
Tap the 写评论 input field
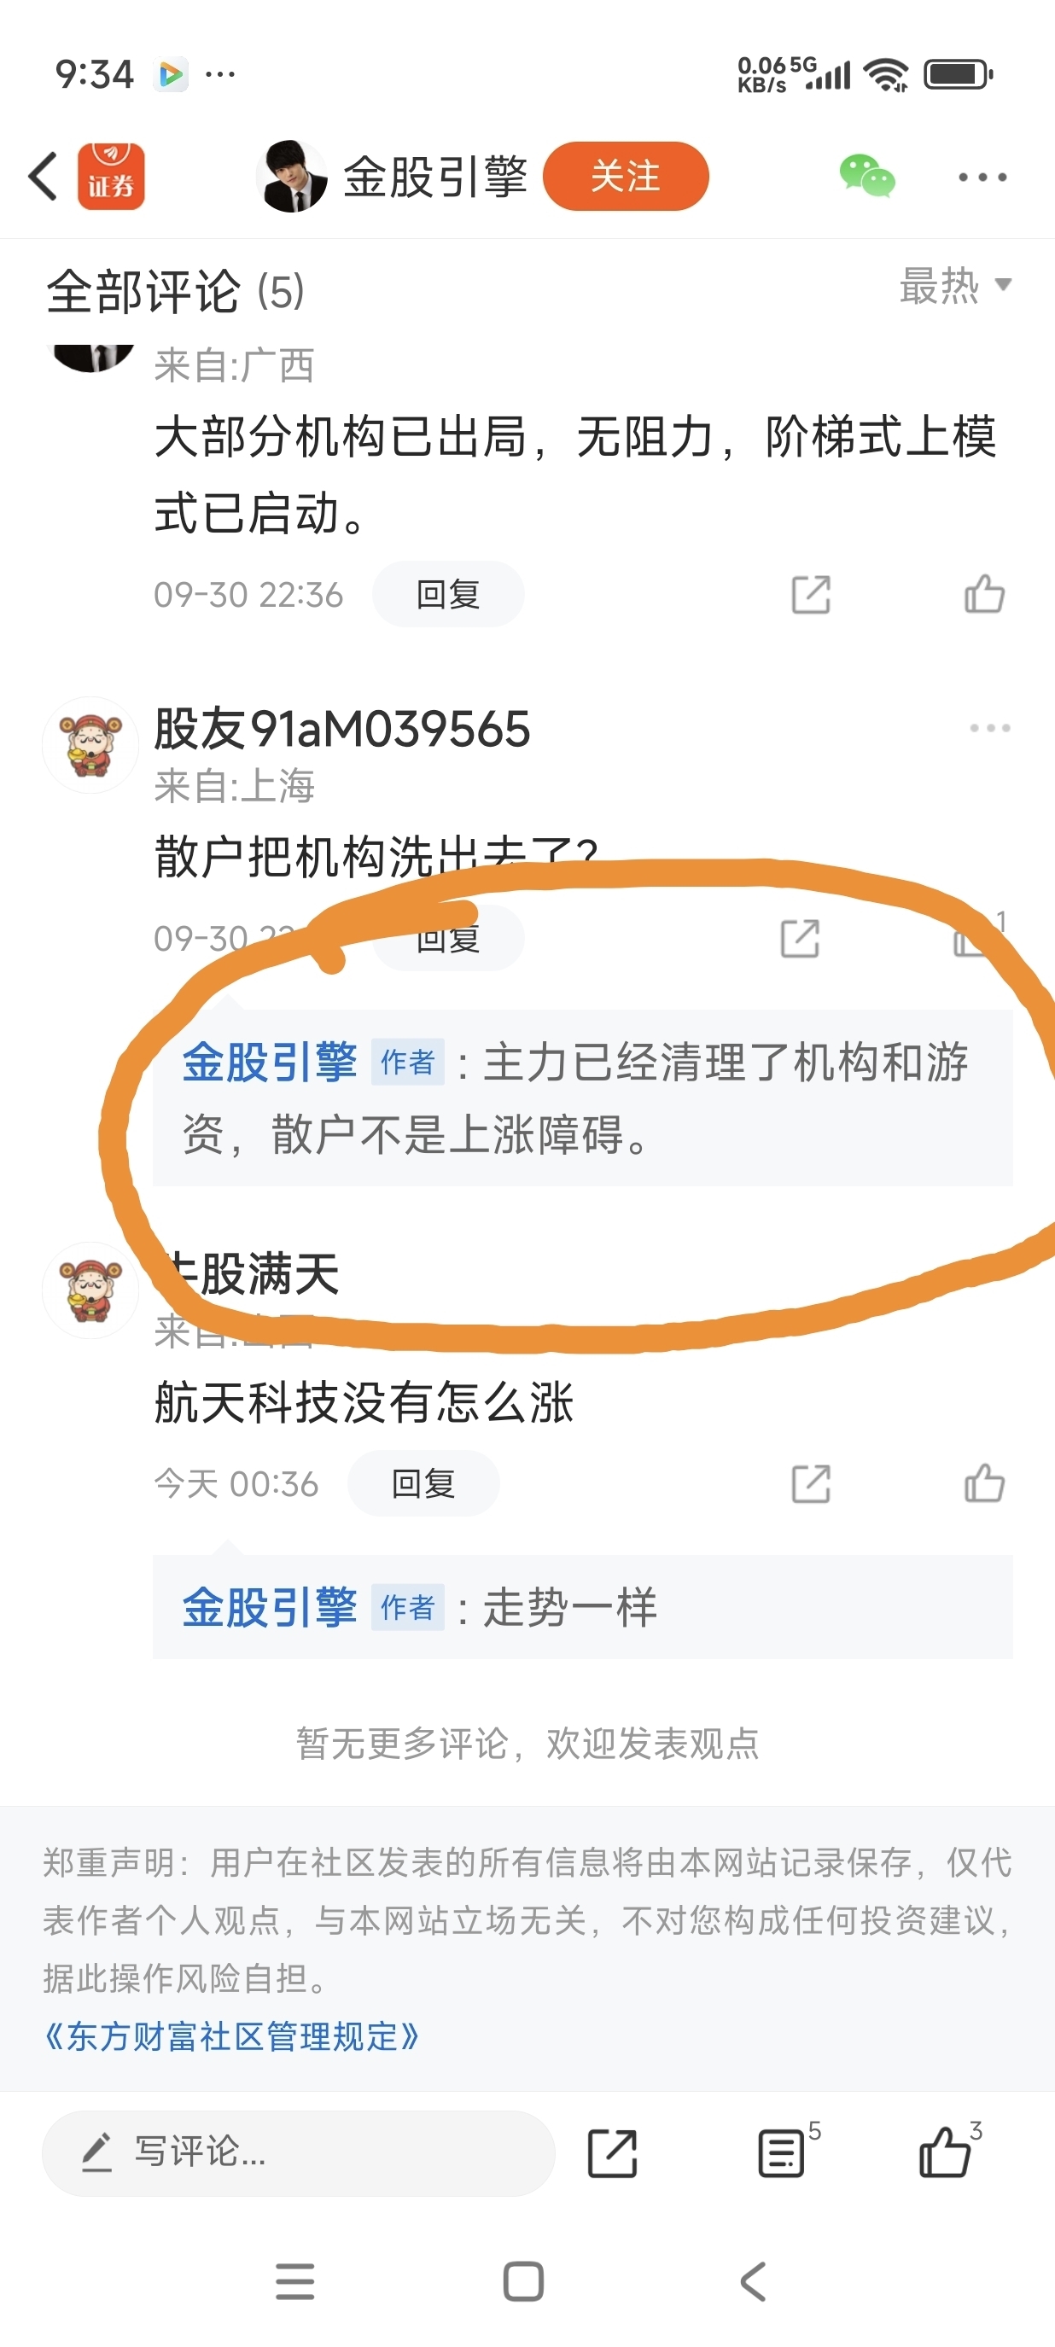tap(298, 2153)
